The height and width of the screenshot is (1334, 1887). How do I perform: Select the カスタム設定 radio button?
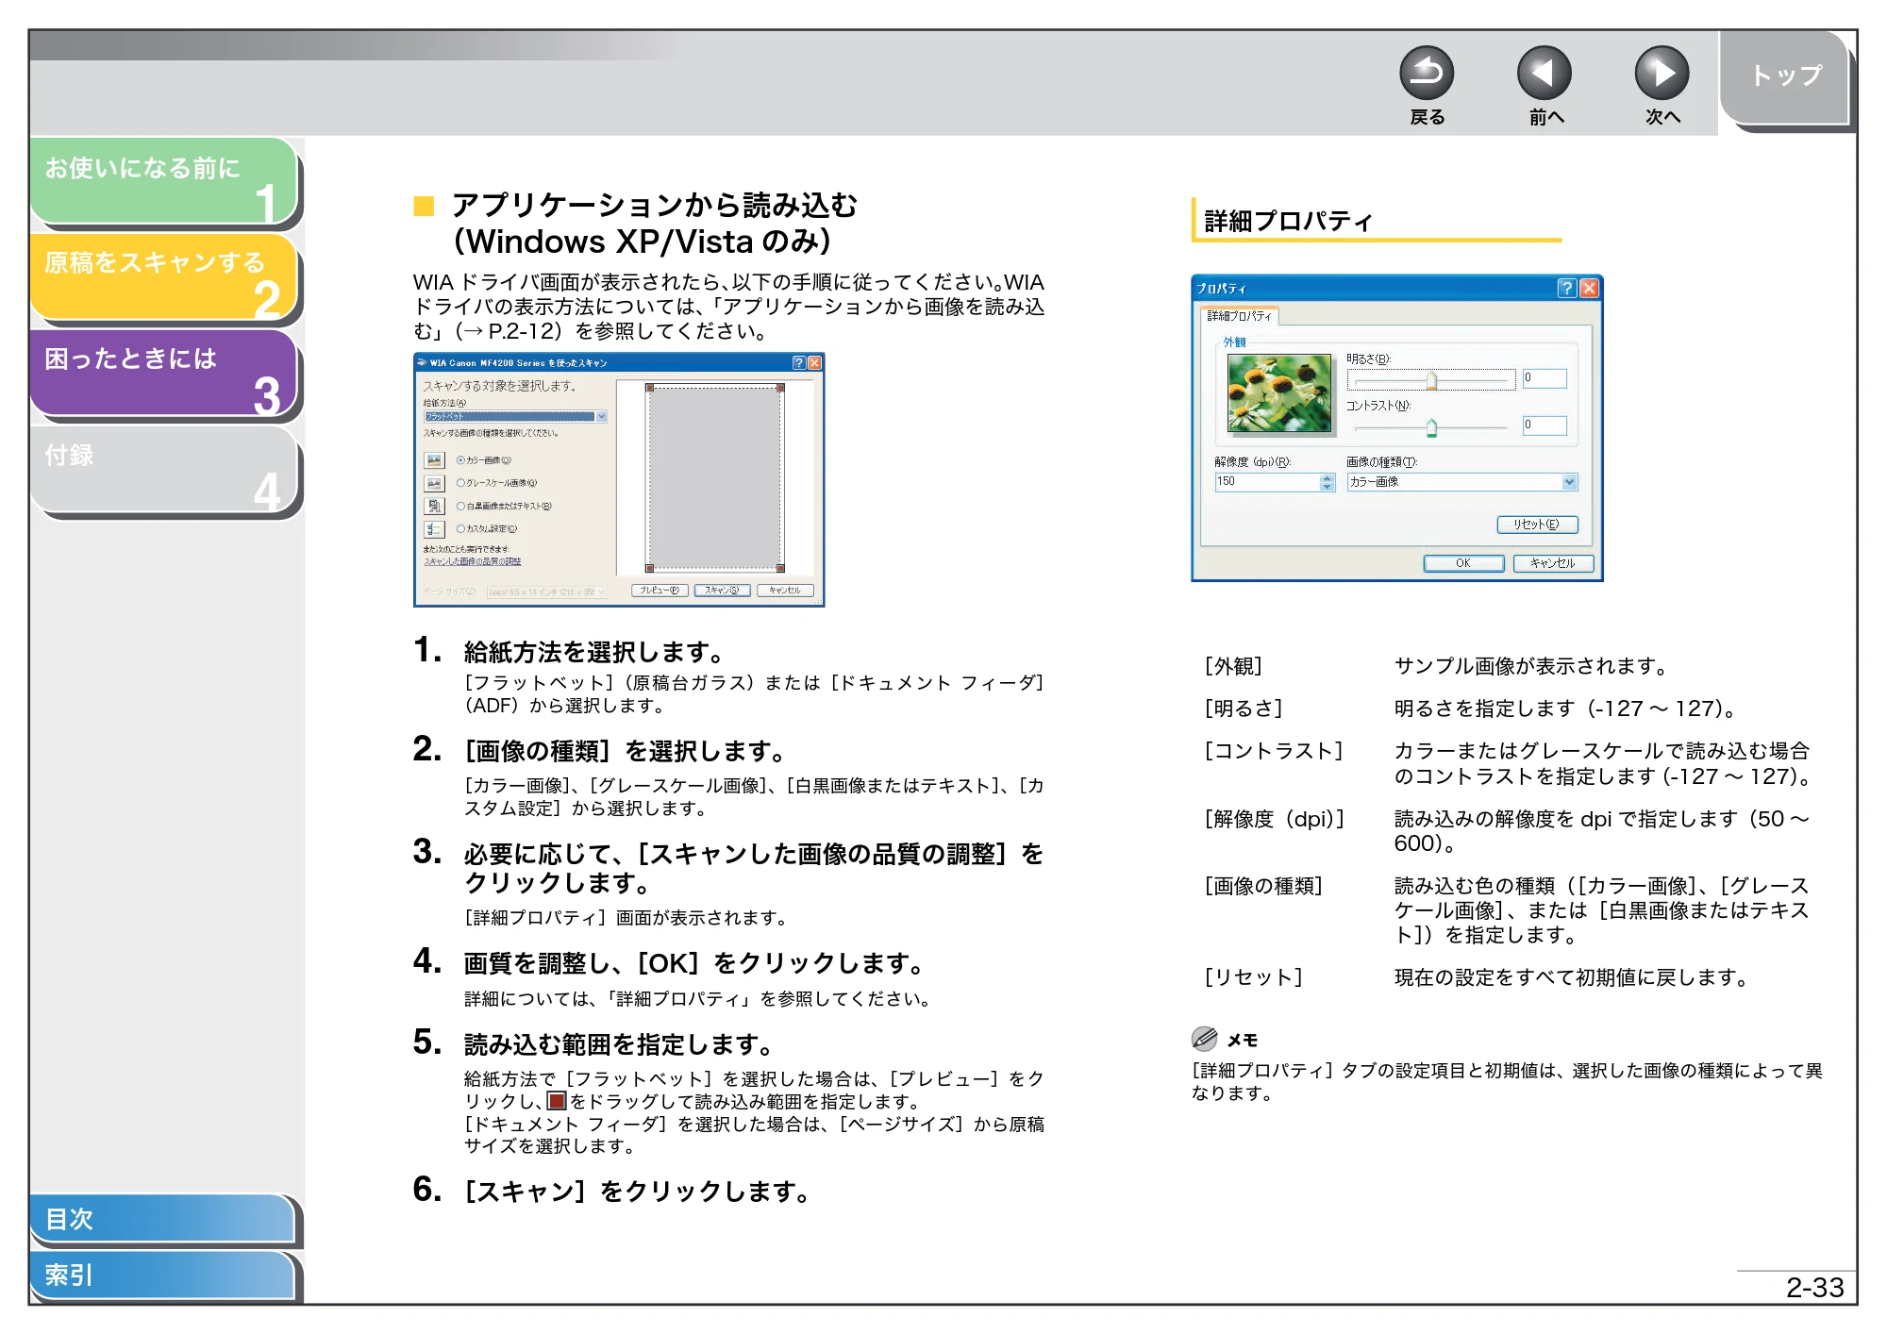pyautogui.click(x=460, y=529)
